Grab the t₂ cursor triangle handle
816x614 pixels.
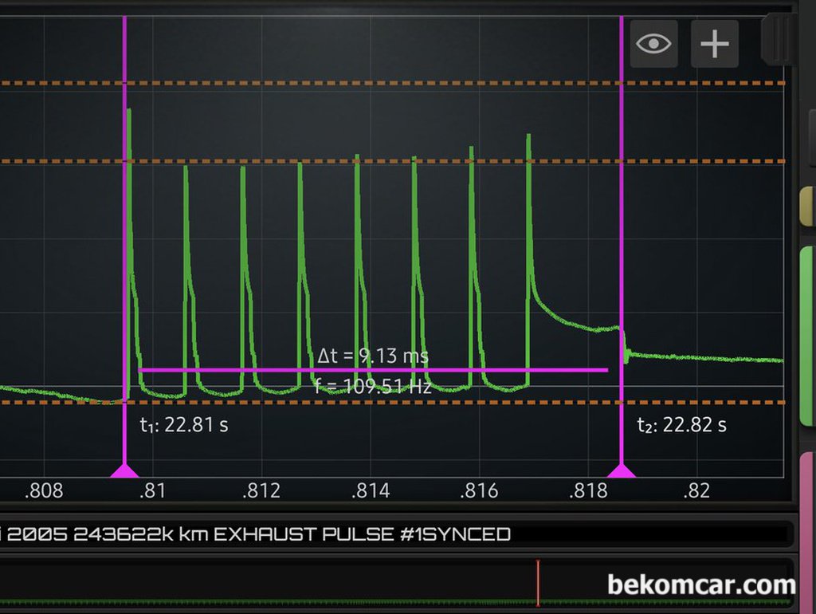click(x=622, y=470)
